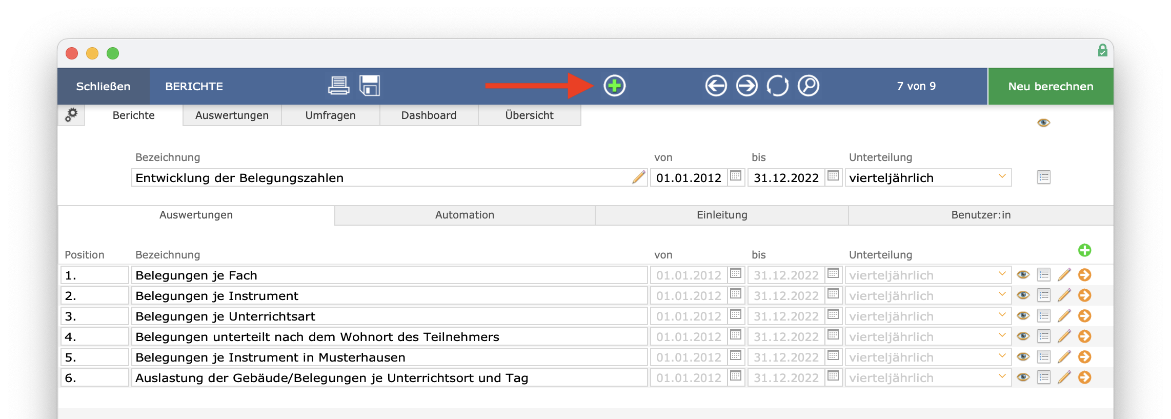Click the BERICHTE title in toolbar
The width and height of the screenshot is (1171, 419).
click(x=194, y=86)
